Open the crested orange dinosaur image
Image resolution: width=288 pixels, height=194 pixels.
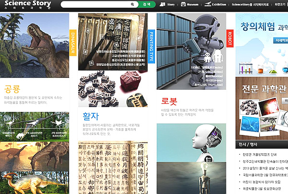tap(35, 182)
